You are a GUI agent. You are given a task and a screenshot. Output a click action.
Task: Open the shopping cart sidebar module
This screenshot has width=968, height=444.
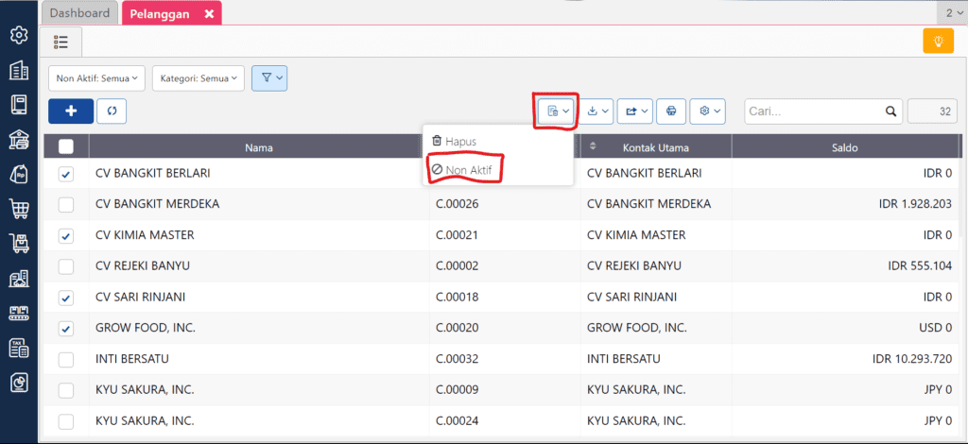[x=18, y=209]
